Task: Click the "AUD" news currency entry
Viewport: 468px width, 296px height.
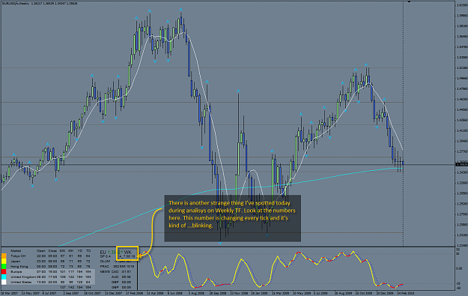Action: point(115,277)
